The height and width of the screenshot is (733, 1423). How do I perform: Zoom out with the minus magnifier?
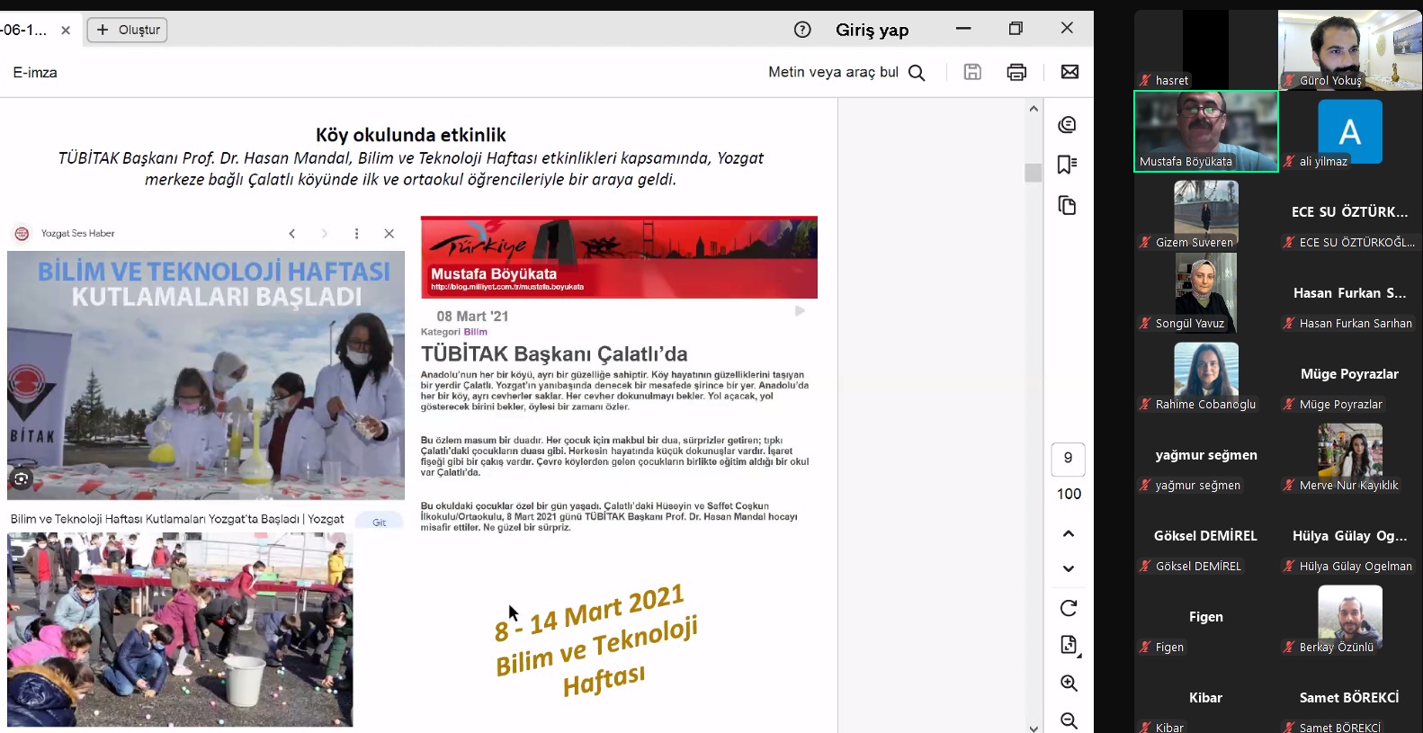coord(1069,720)
